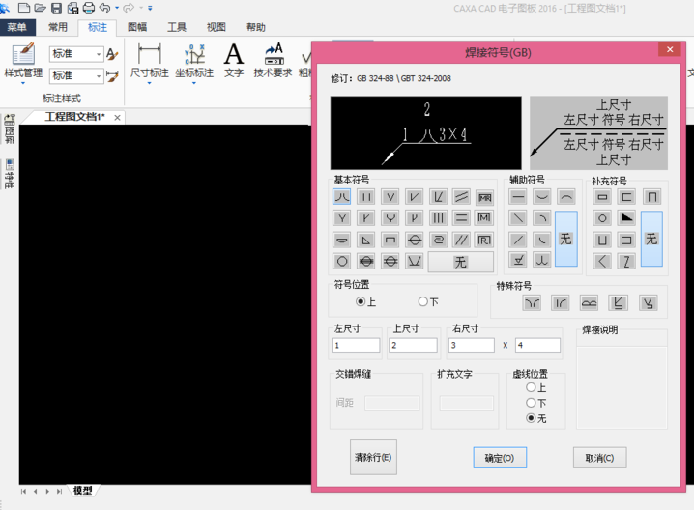Image resolution: width=694 pixels, height=510 pixels.
Task: Open the lower 标准 dimension style dropdown
Action: (99, 76)
